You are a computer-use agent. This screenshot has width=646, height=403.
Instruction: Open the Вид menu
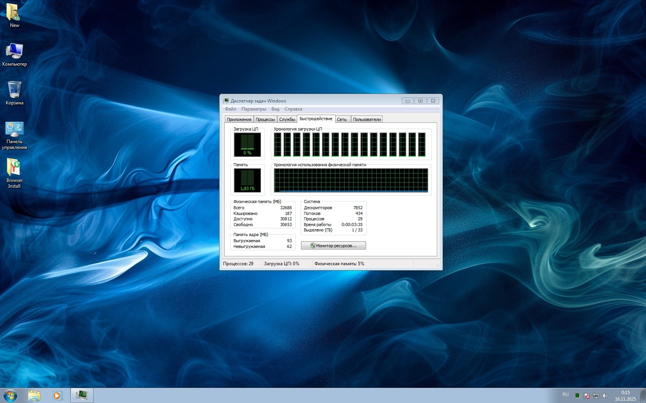tap(275, 109)
